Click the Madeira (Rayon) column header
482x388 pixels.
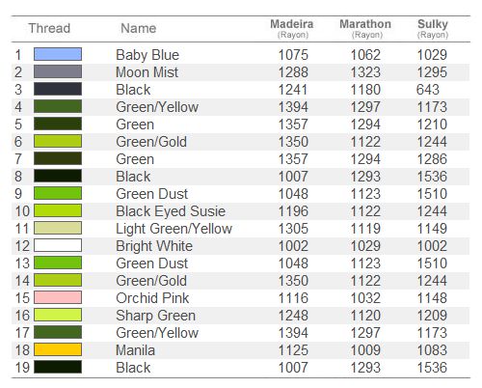click(292, 28)
